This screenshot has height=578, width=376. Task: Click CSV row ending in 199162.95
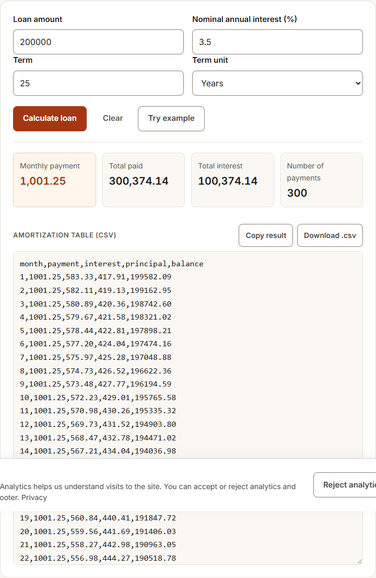96,290
